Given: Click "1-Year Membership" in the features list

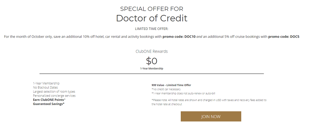Looking at the screenshot, I should 46,84.
